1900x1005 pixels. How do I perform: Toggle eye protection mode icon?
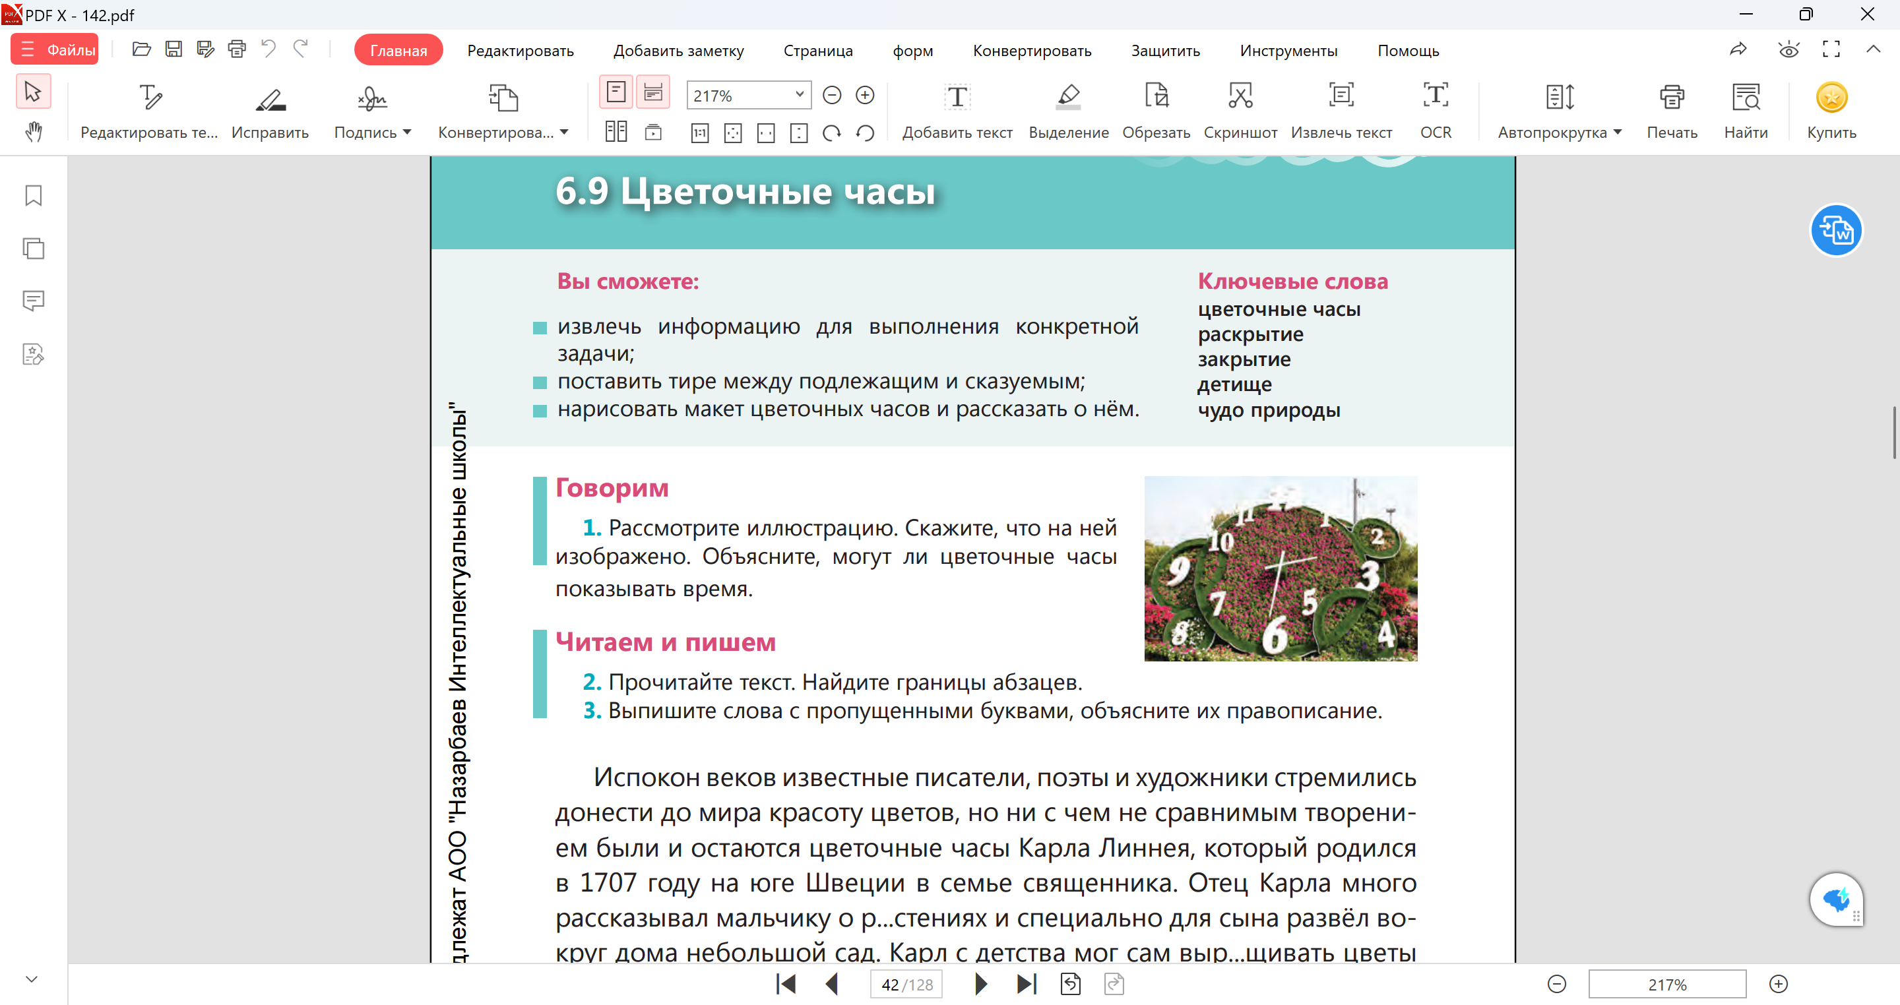coord(1788,50)
